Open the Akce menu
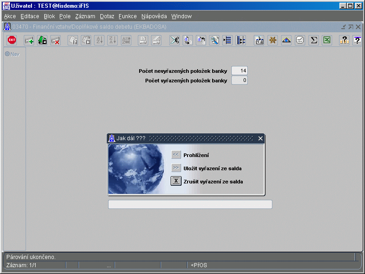The height and width of the screenshot is (274, 365). [10, 16]
